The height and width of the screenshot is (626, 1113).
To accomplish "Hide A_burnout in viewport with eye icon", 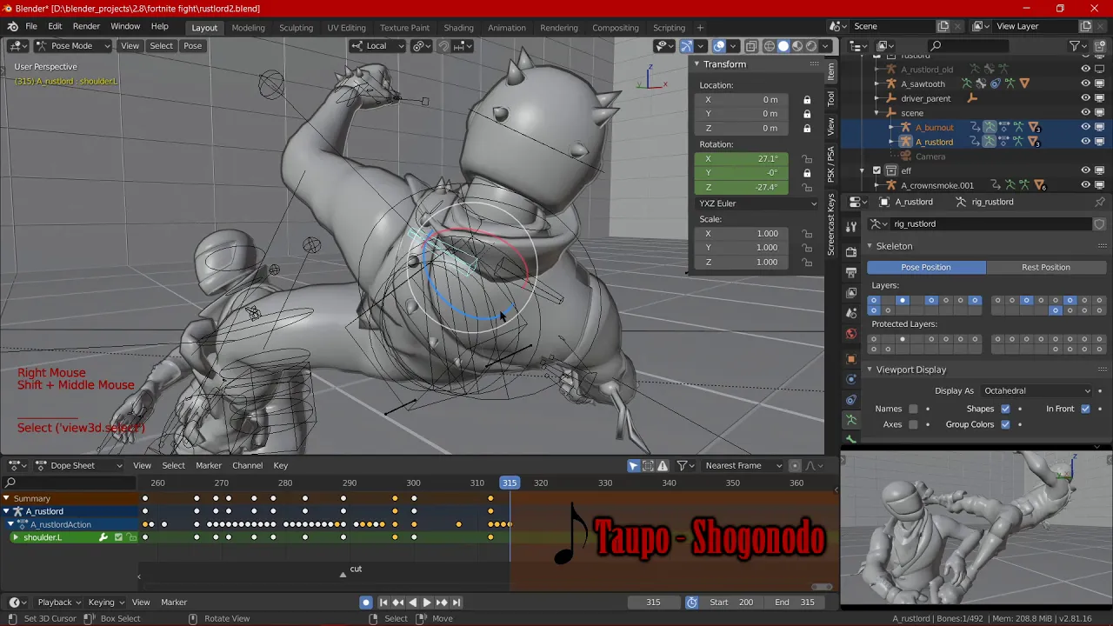I will [x=1085, y=127].
